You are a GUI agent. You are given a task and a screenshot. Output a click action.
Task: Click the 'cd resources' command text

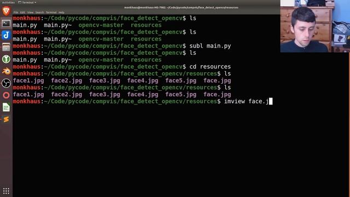210,67
